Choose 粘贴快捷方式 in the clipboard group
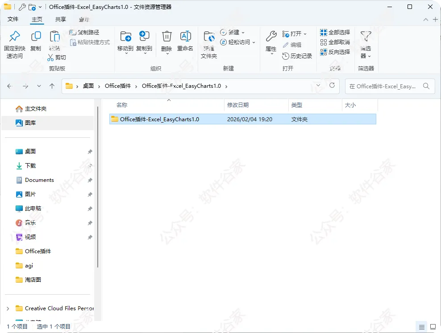Image resolution: width=441 pixels, height=333 pixels. 90,42
